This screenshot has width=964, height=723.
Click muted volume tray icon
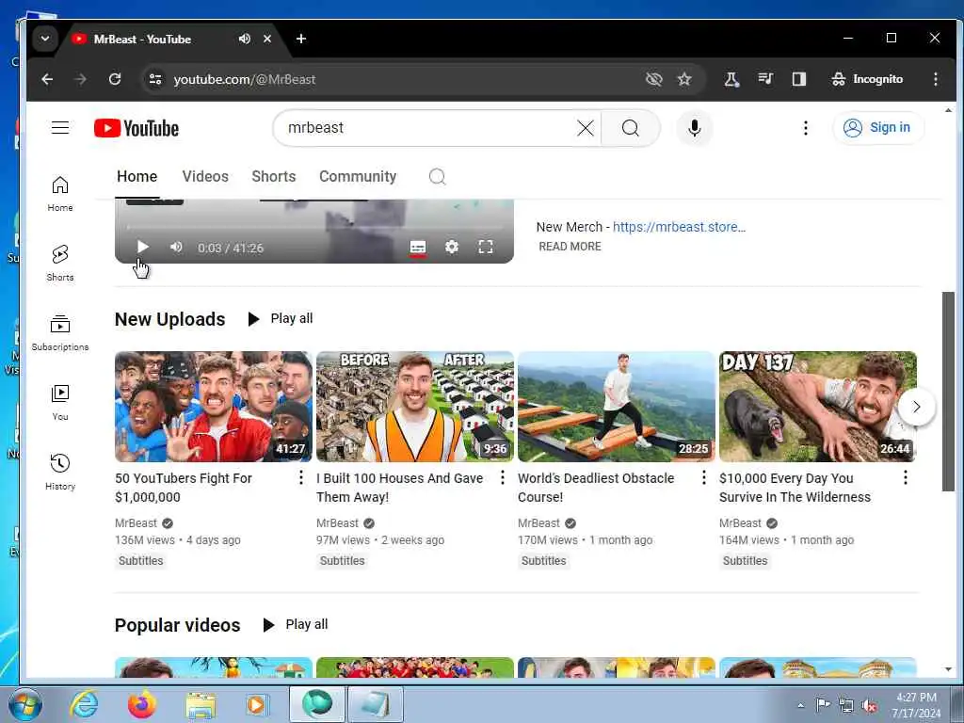[869, 705]
